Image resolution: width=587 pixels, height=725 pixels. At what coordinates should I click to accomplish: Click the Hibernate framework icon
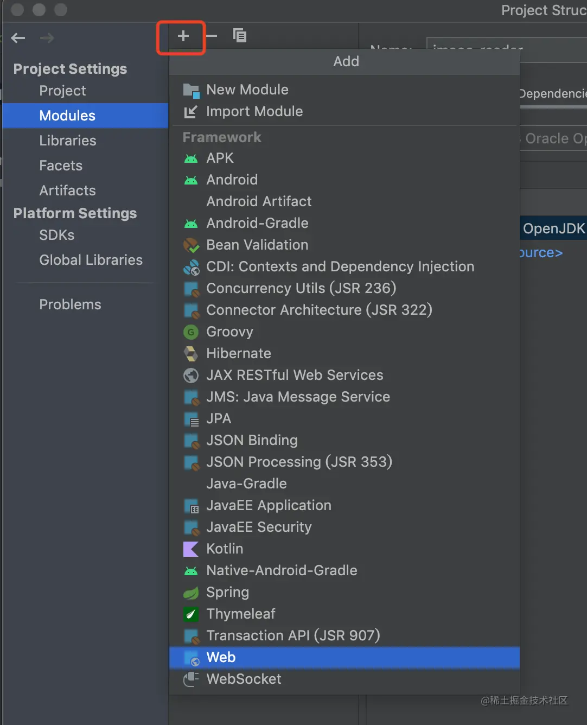pyautogui.click(x=191, y=354)
